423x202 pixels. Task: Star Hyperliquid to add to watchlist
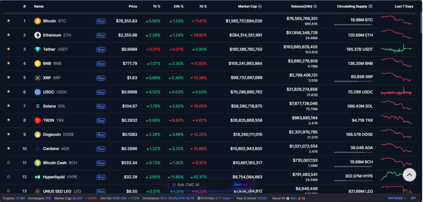8,177
